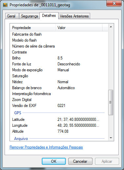124x170 pixels.
Task: Select the Latitude label
Action: pos(18,119)
